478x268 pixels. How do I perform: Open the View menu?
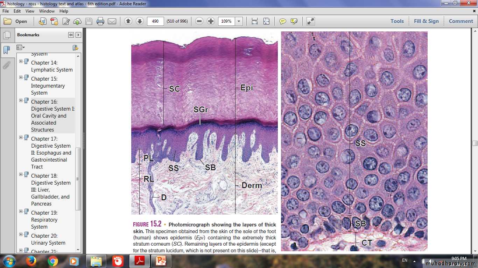tap(30, 11)
